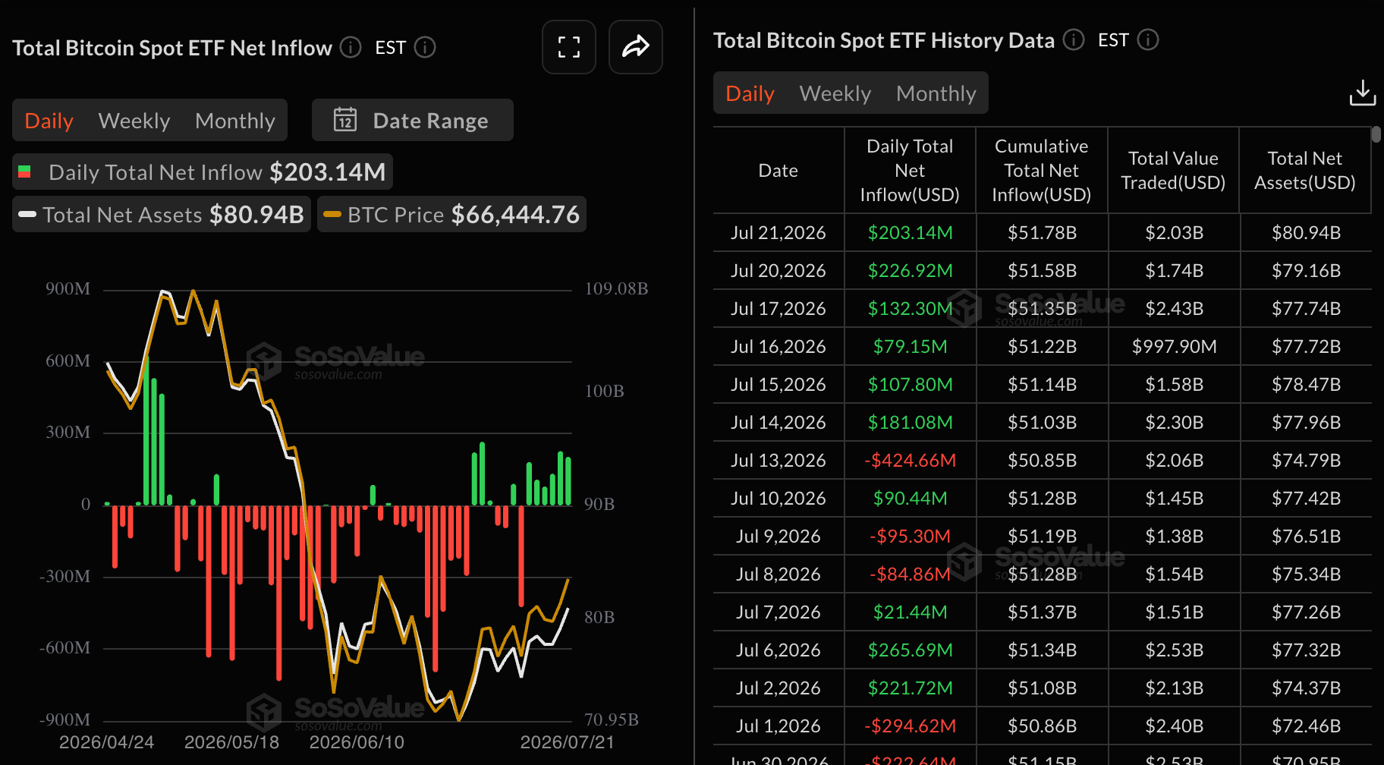This screenshot has width=1384, height=765.
Task: Select the Jul 8,2026 date cell
Action: (x=778, y=575)
